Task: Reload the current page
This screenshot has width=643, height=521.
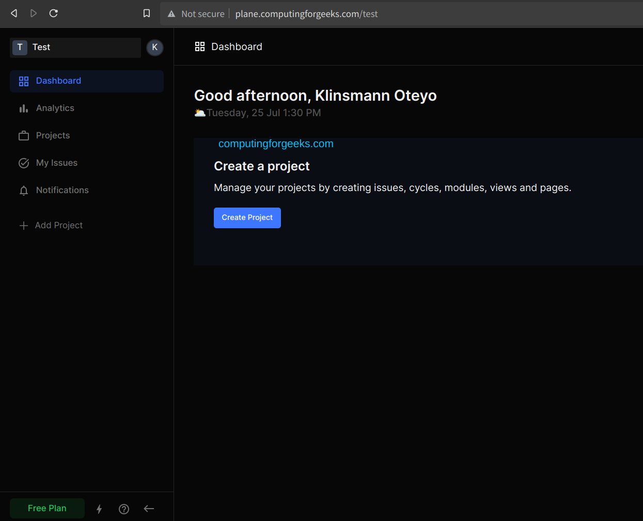Action: (53, 13)
